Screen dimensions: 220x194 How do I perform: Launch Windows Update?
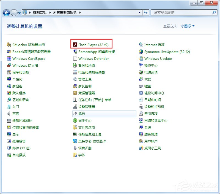coord(158,58)
